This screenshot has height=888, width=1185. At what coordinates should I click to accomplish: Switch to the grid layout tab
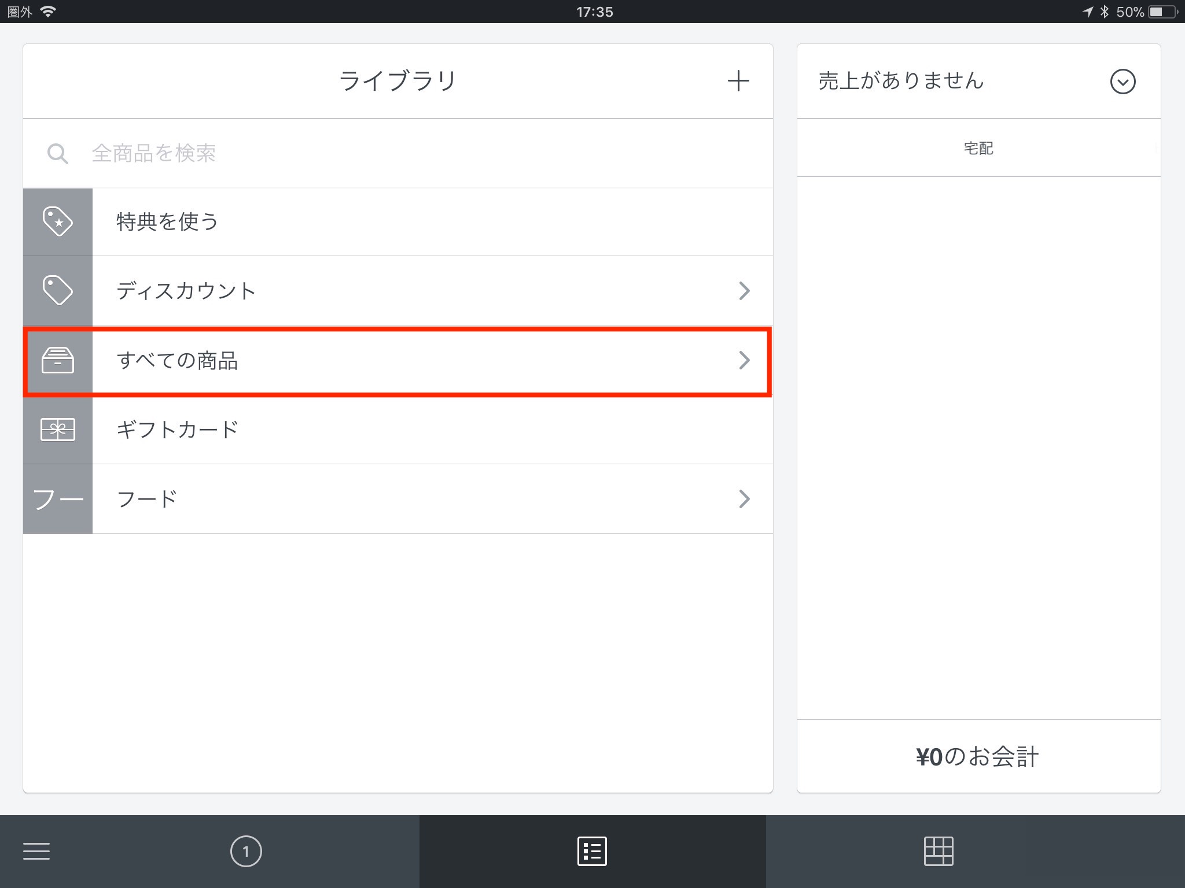(938, 851)
